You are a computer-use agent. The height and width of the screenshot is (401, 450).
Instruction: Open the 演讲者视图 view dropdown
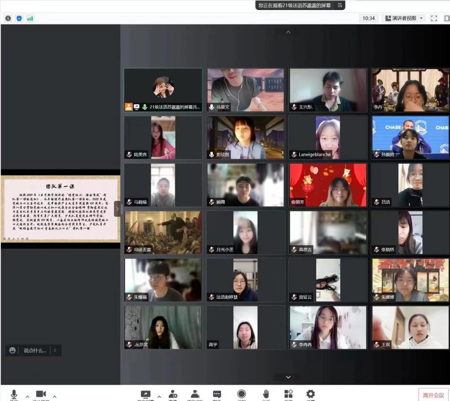(404, 18)
